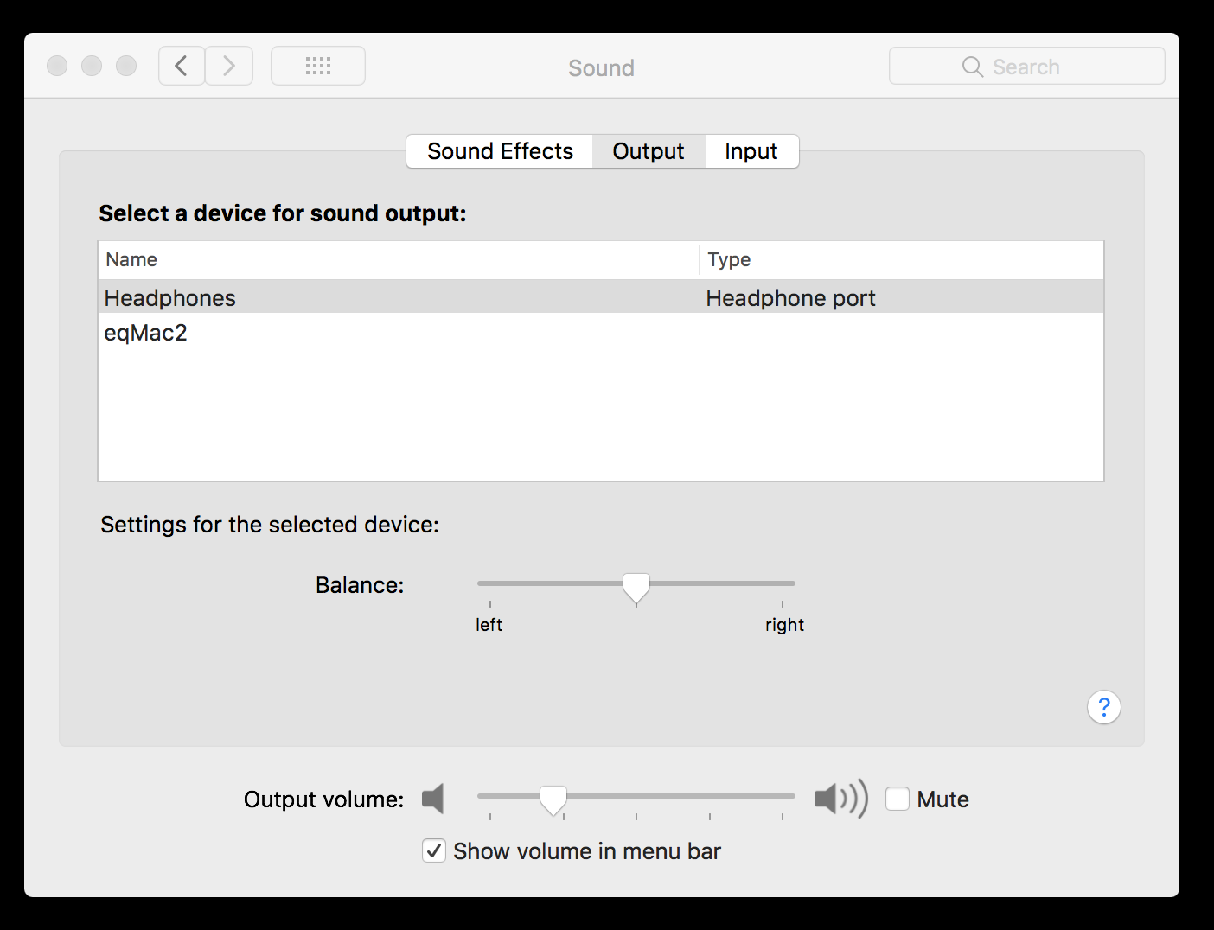This screenshot has width=1214, height=930.
Task: Switch to the Sound Effects tab
Action: click(x=500, y=151)
